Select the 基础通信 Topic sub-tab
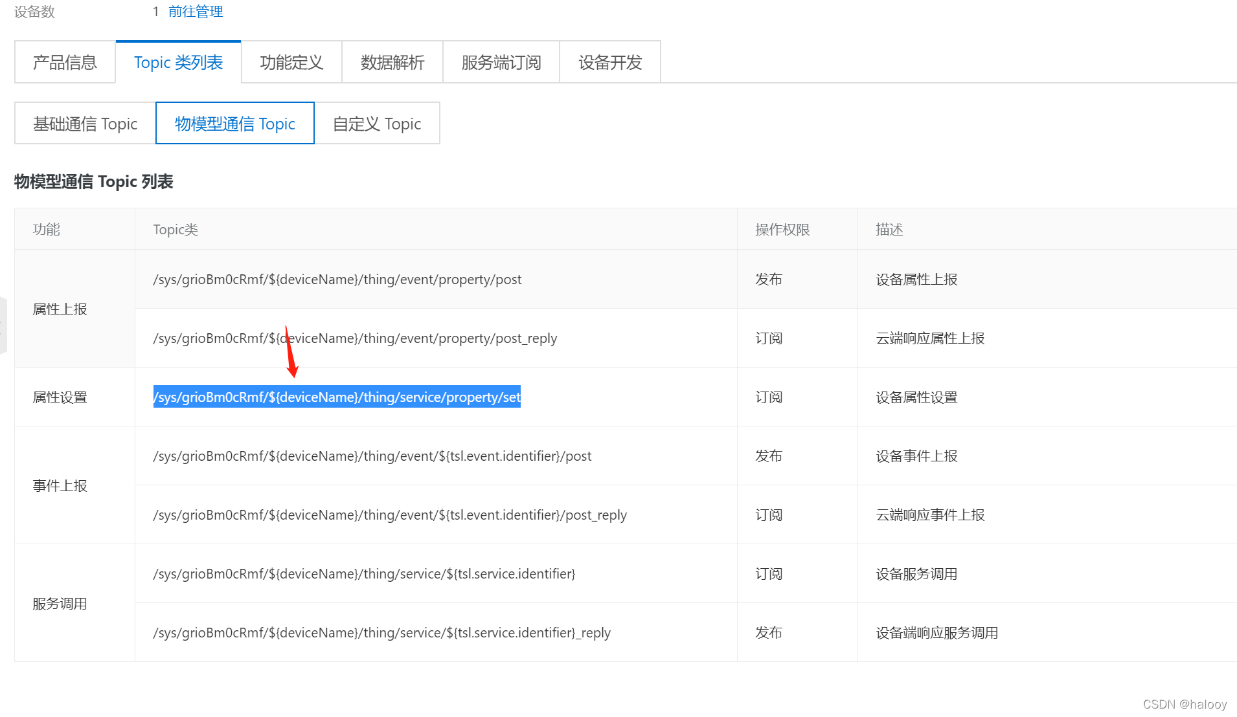This screenshot has width=1237, height=717. coord(85,123)
